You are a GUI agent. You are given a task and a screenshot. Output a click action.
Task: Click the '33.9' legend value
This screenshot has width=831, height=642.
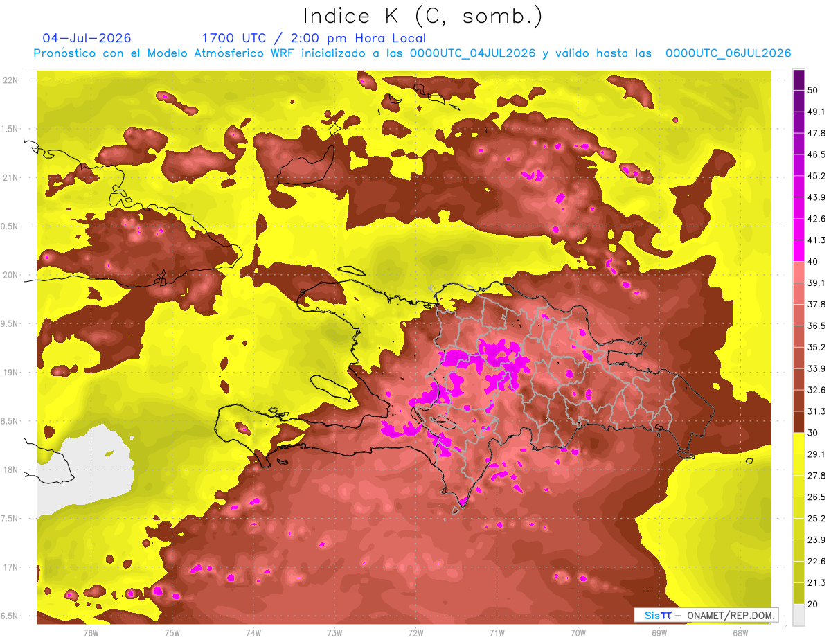point(816,368)
